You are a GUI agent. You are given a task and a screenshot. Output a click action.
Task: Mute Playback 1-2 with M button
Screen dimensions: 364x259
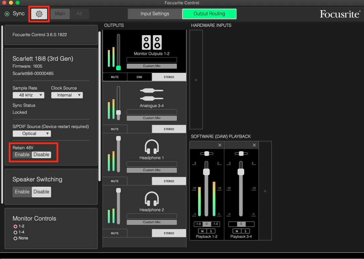[x=202, y=231]
